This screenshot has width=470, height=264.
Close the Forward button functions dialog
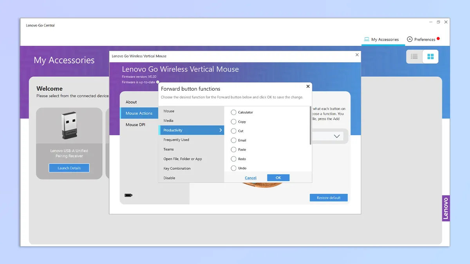click(x=308, y=86)
